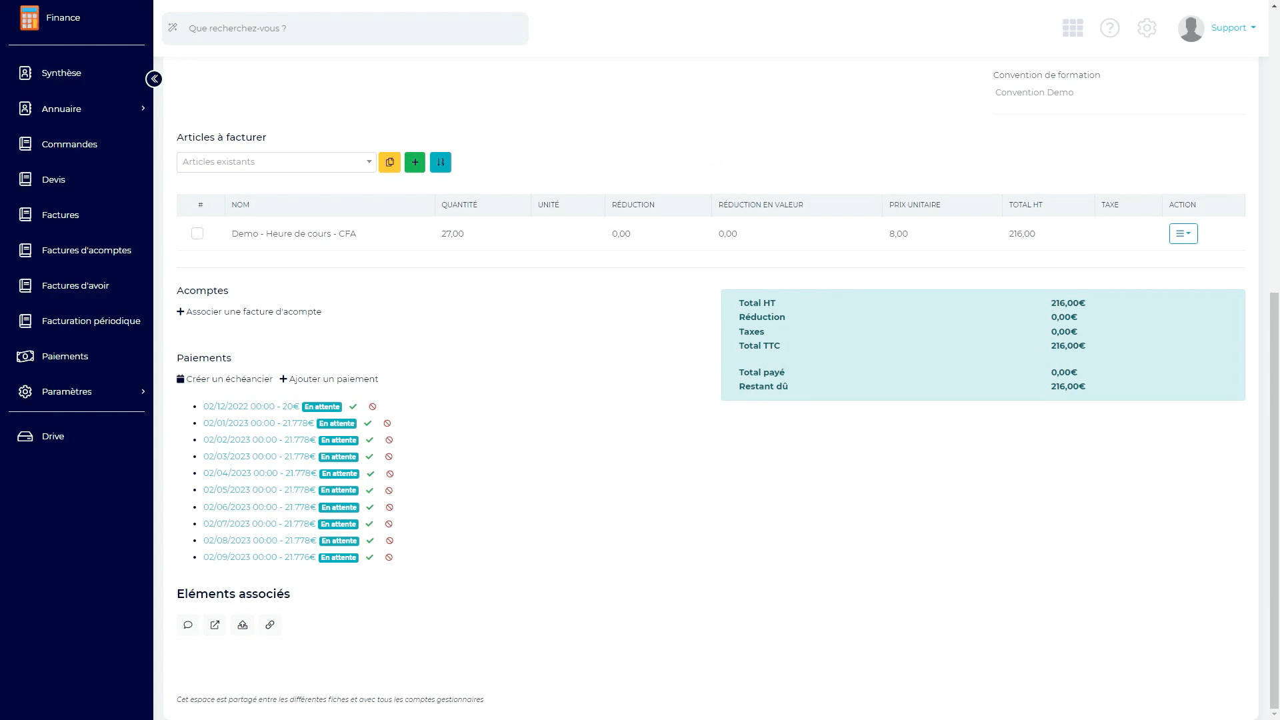Click the help question mark icon

click(x=1109, y=28)
